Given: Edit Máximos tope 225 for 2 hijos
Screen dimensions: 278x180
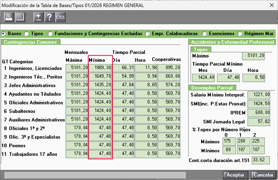Looking at the screenshot, I should tap(258, 141).
